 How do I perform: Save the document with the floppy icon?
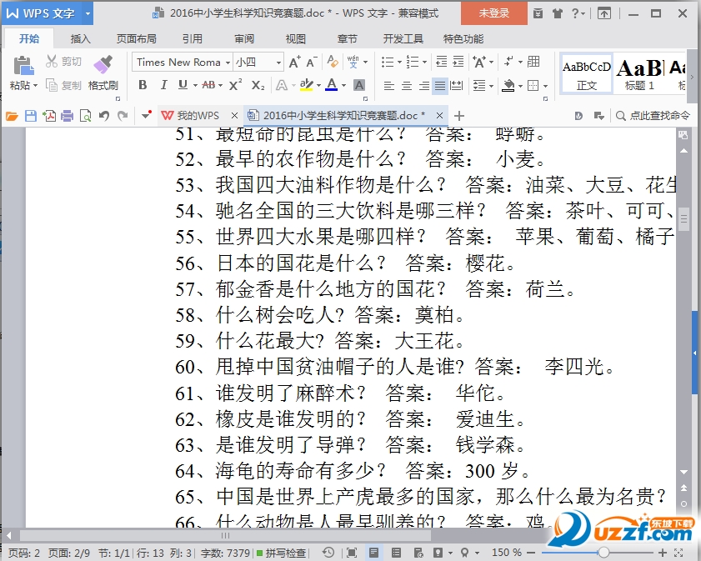[31, 116]
